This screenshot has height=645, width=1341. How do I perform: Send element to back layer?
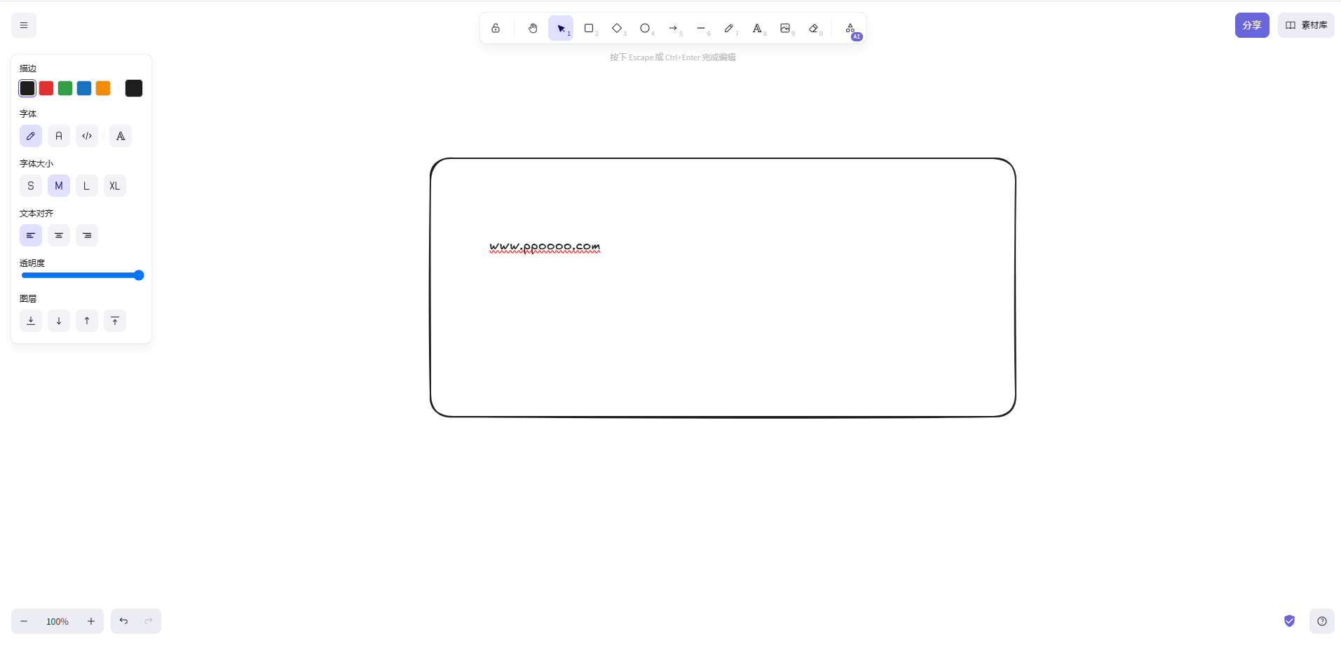click(x=31, y=321)
